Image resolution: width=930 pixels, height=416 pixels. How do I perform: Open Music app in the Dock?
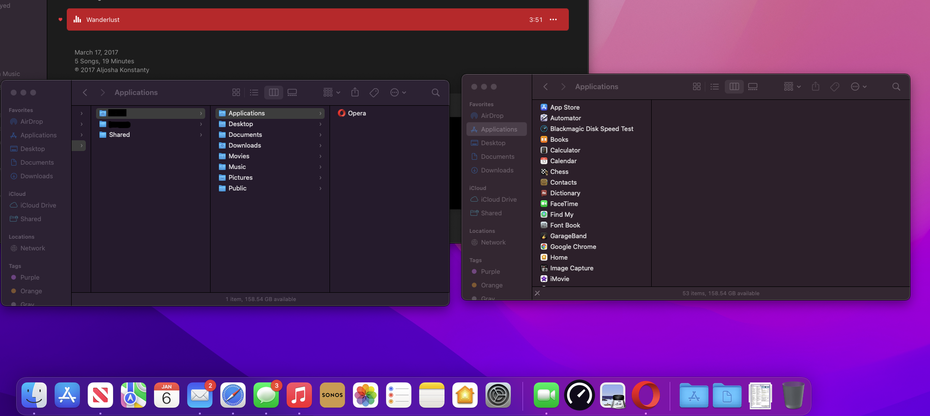[x=299, y=395]
